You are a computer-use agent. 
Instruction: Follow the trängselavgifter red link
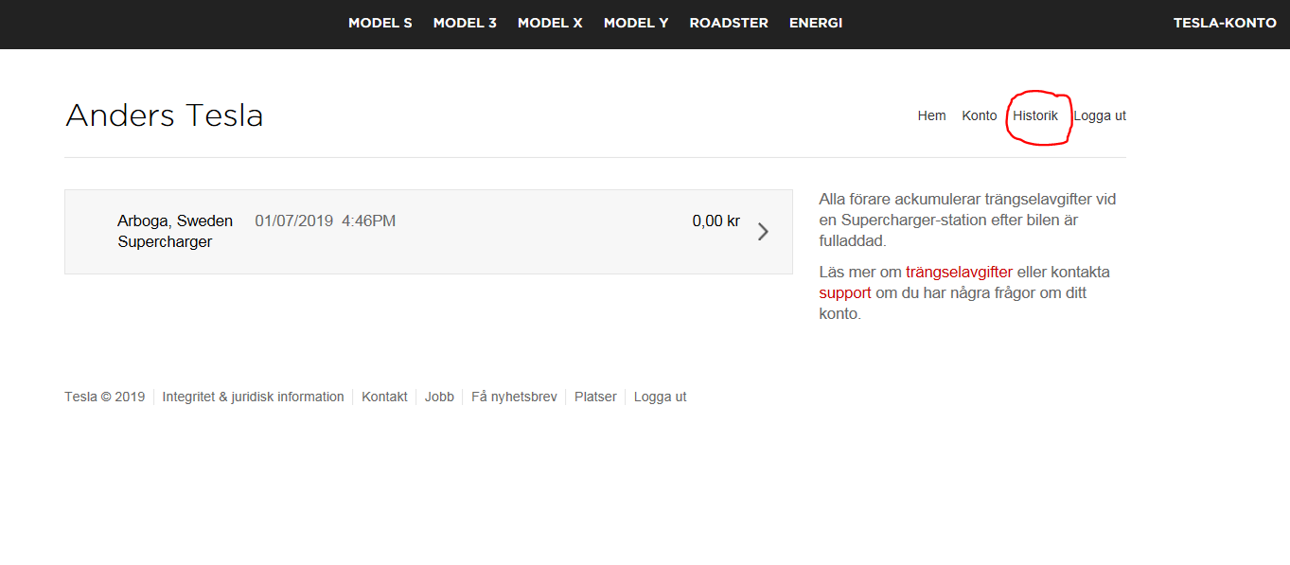[x=959, y=273]
